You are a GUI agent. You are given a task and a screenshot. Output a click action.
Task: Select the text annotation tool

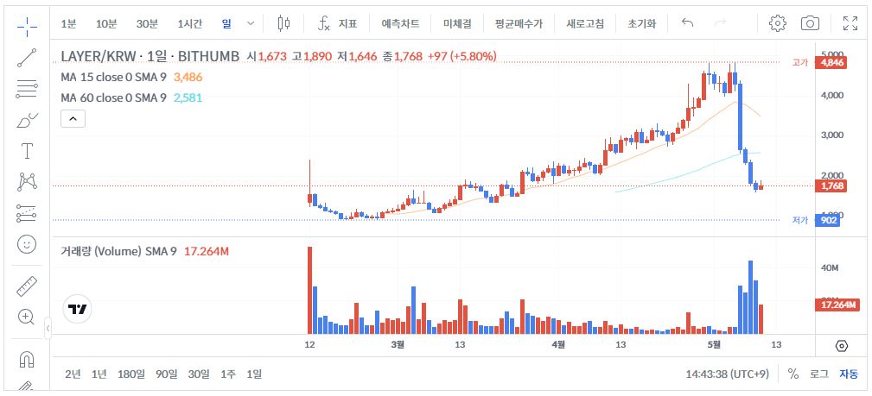[x=27, y=151]
